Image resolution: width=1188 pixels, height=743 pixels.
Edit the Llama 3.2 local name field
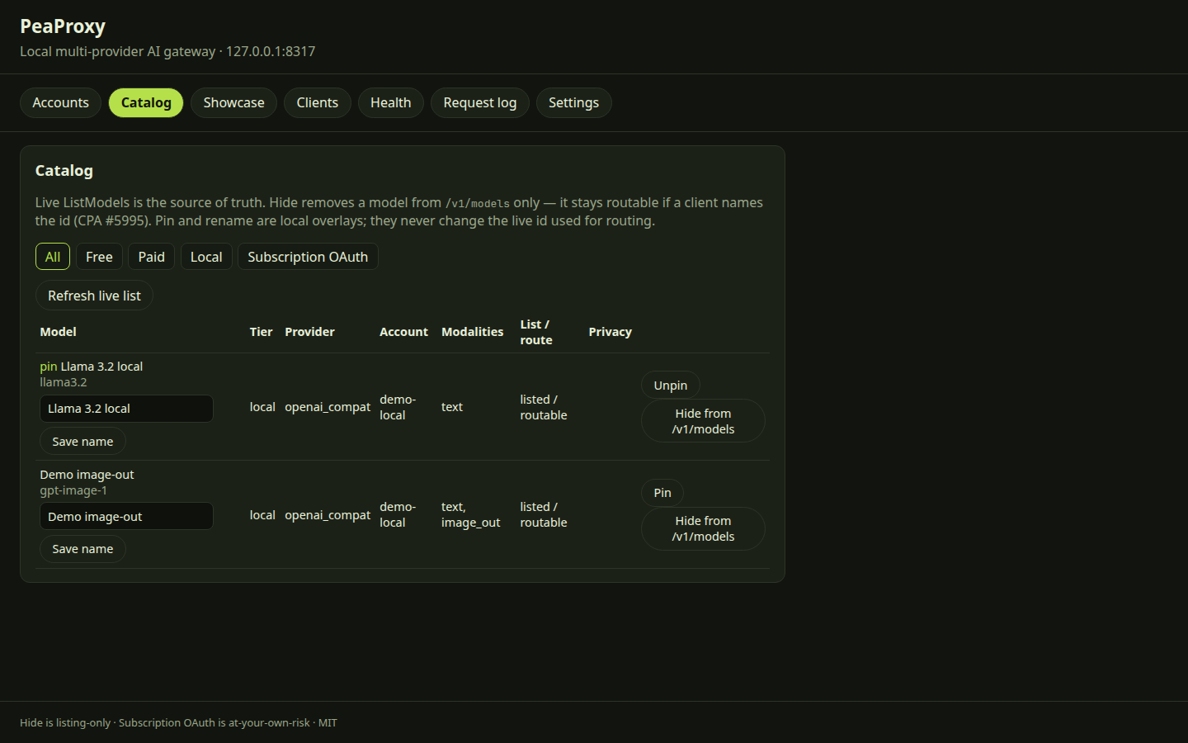click(x=126, y=409)
